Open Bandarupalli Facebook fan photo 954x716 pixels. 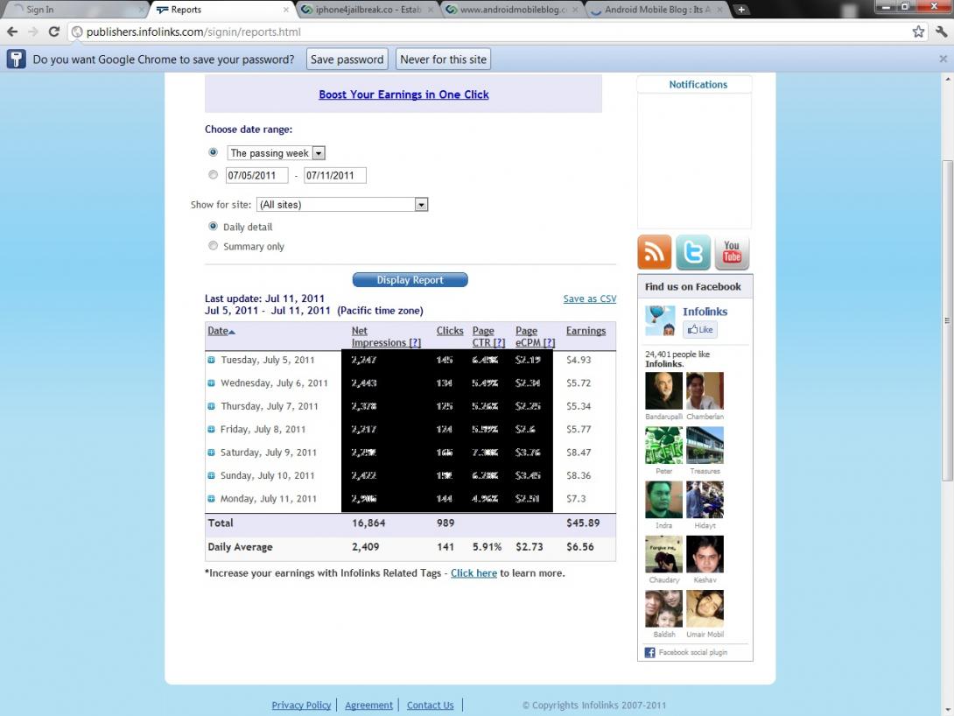click(663, 390)
